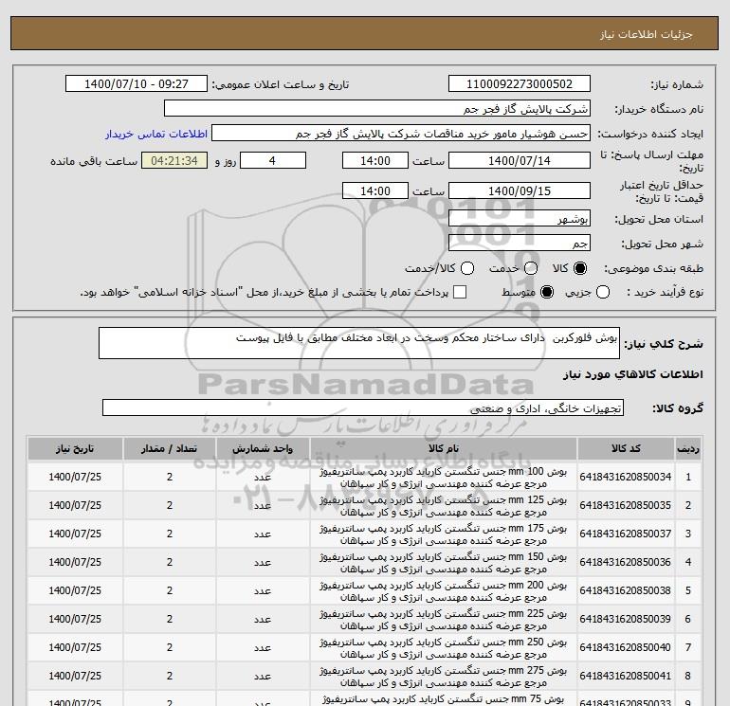Click the delivery province field بوشهر
730x706 pixels.
[520, 218]
